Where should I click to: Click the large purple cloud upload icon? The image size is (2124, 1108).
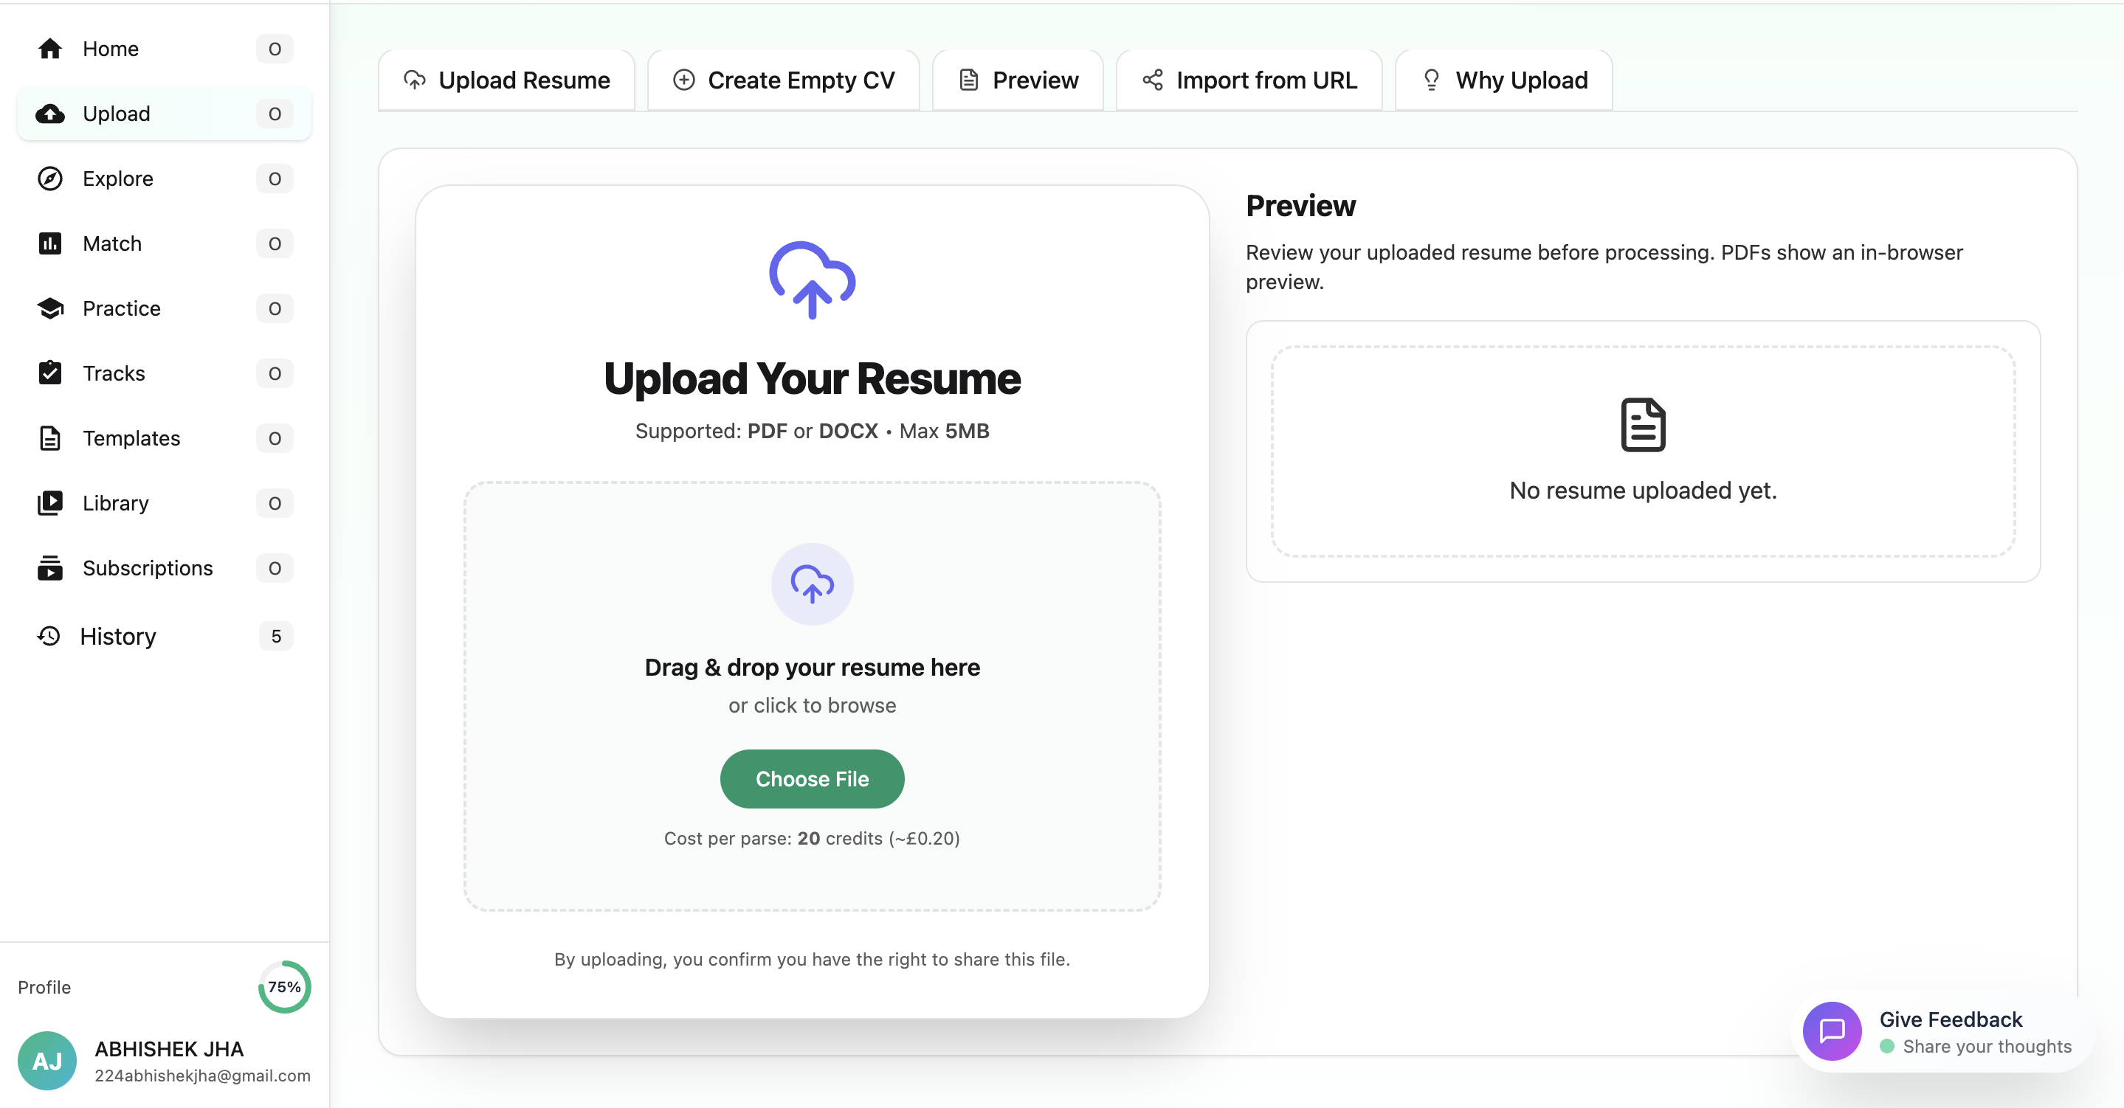coord(812,280)
